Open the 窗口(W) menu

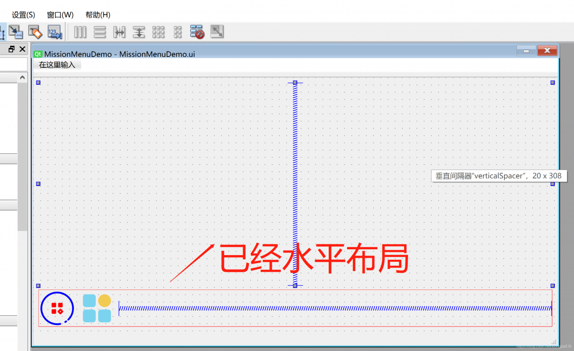tap(60, 15)
